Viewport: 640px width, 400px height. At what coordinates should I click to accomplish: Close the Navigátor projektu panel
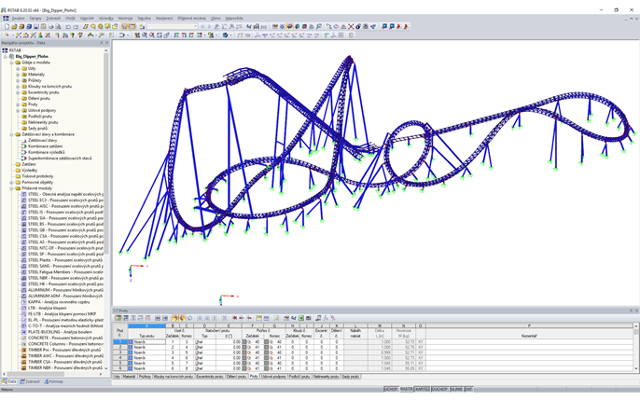[107, 43]
